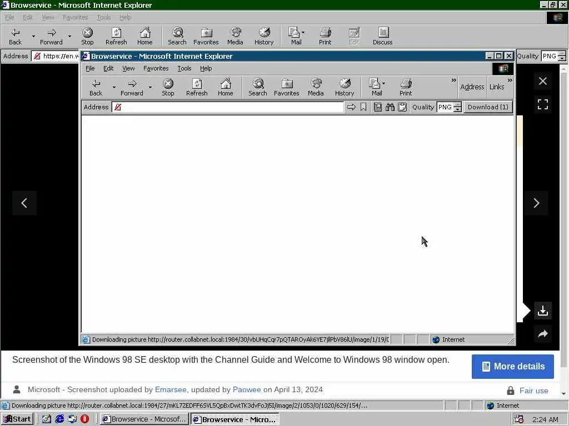Refresh the page in the front window
569x426 pixels.
pyautogui.click(x=197, y=87)
